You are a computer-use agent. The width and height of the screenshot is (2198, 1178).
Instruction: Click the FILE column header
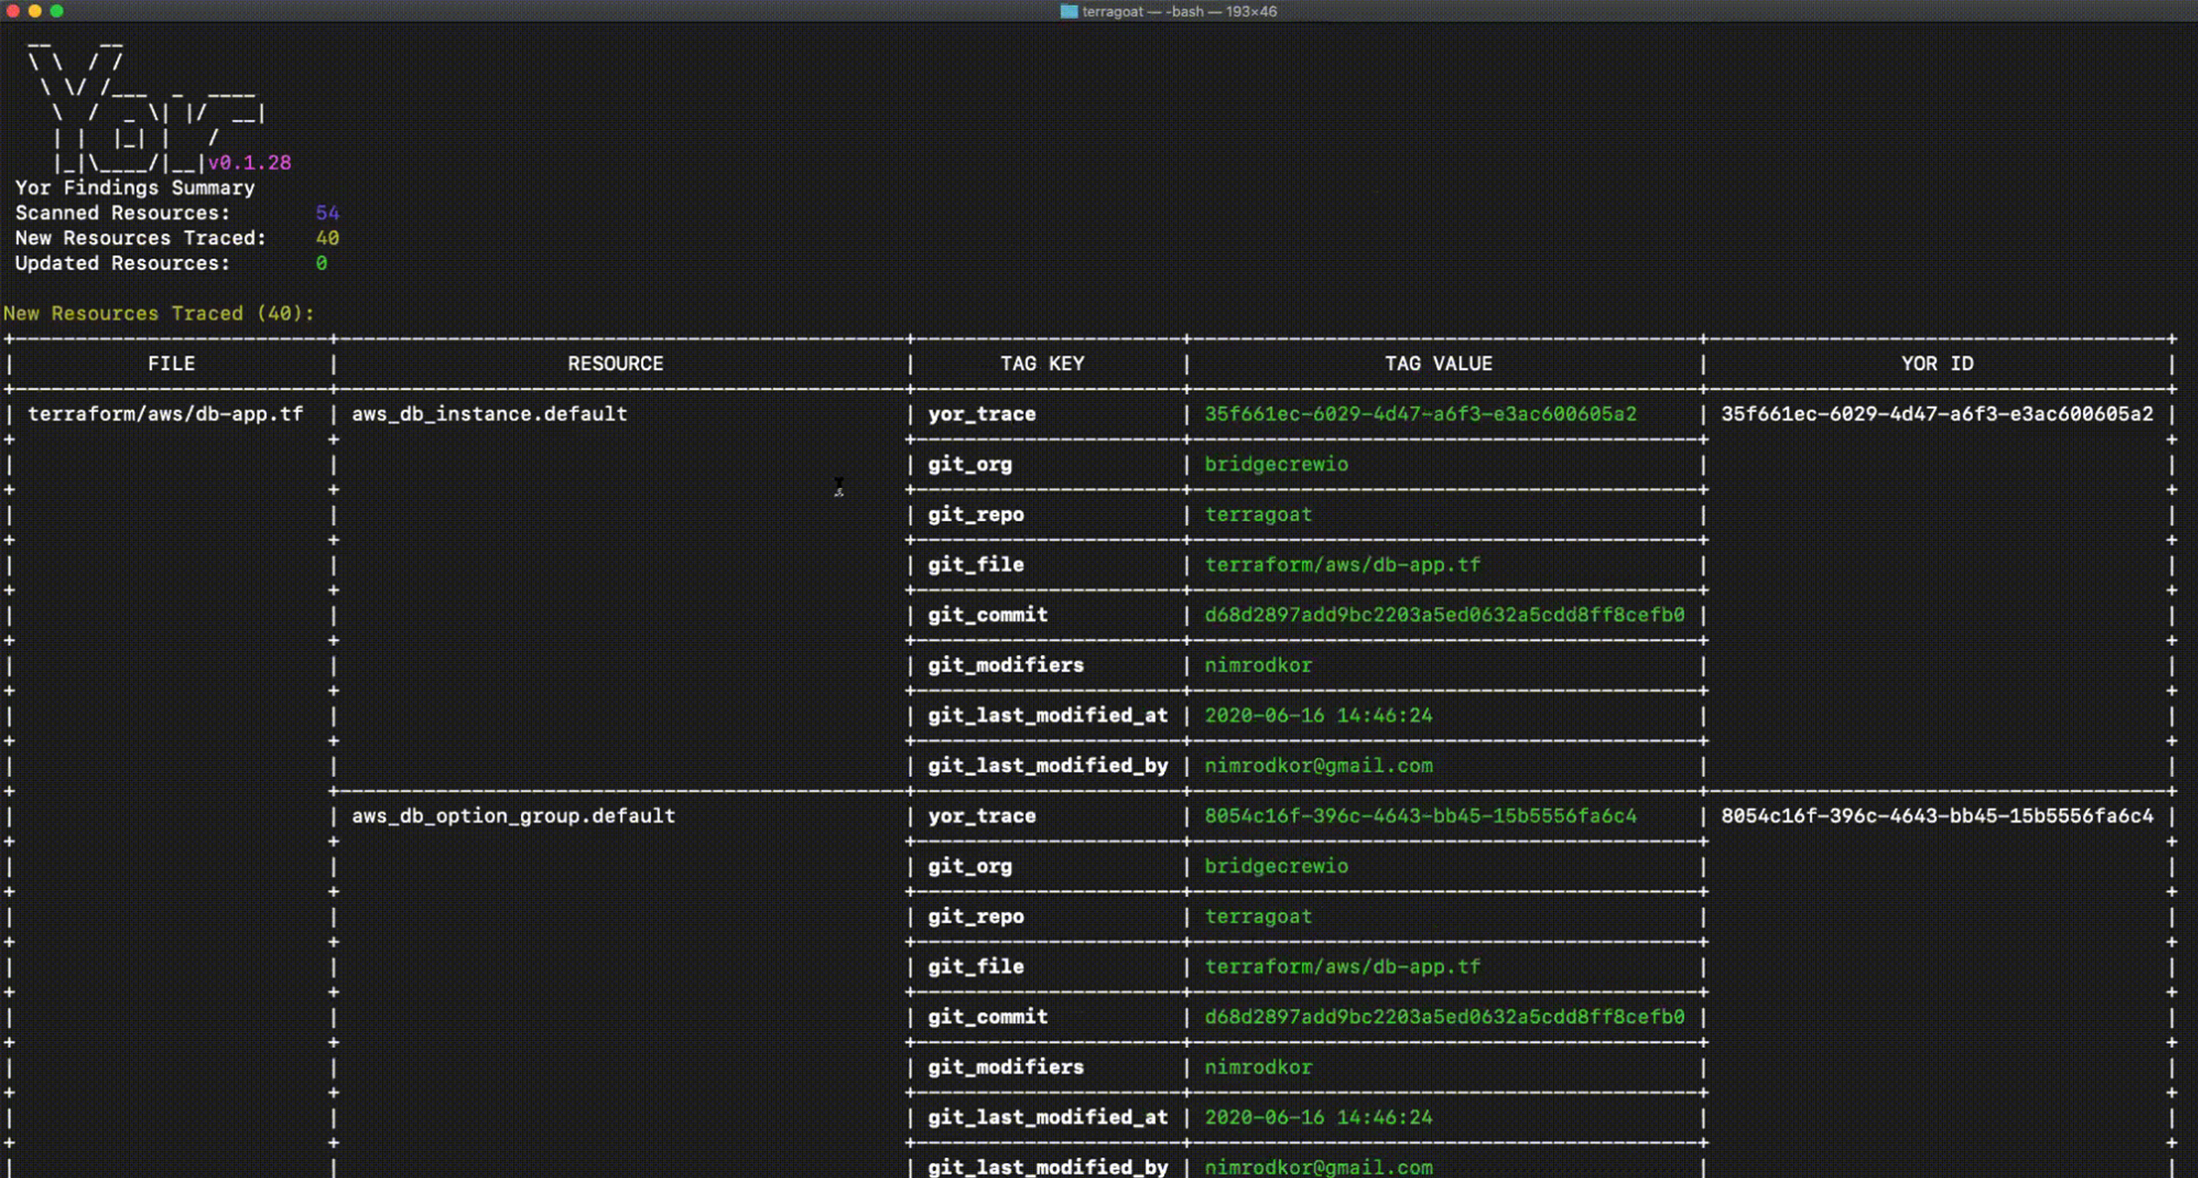tap(171, 364)
